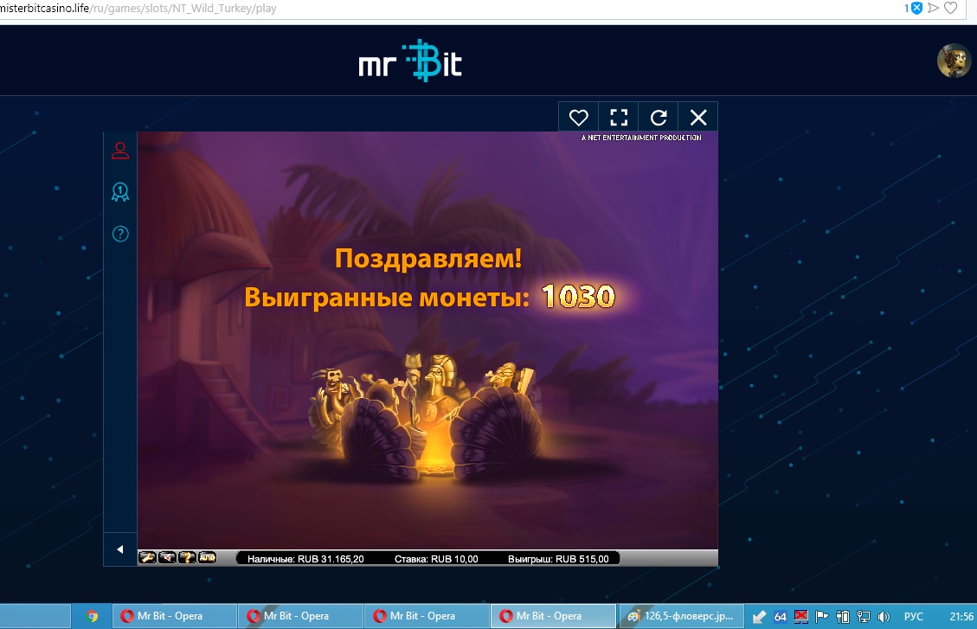Click the send arrow icon in address bar
The height and width of the screenshot is (629, 977).
coord(934,8)
